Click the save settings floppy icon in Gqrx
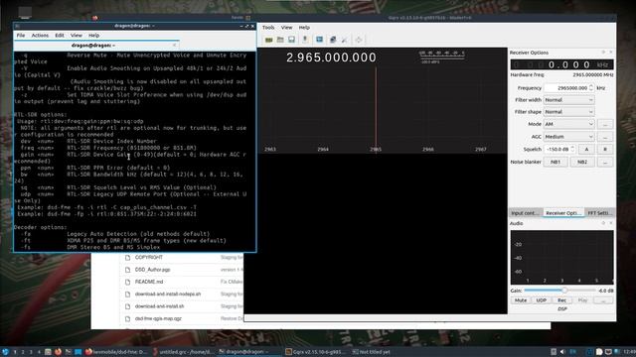Screen dimensions: 636x357 [x=291, y=40]
